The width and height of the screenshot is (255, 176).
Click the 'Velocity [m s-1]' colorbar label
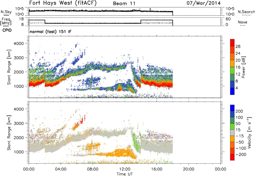tap(249, 132)
